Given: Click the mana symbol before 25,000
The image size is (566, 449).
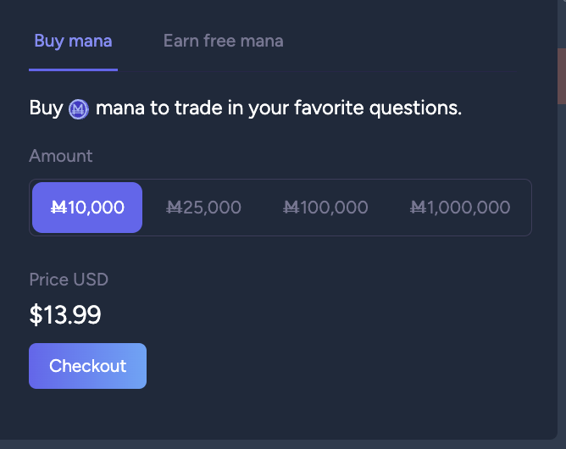Looking at the screenshot, I should (175, 208).
